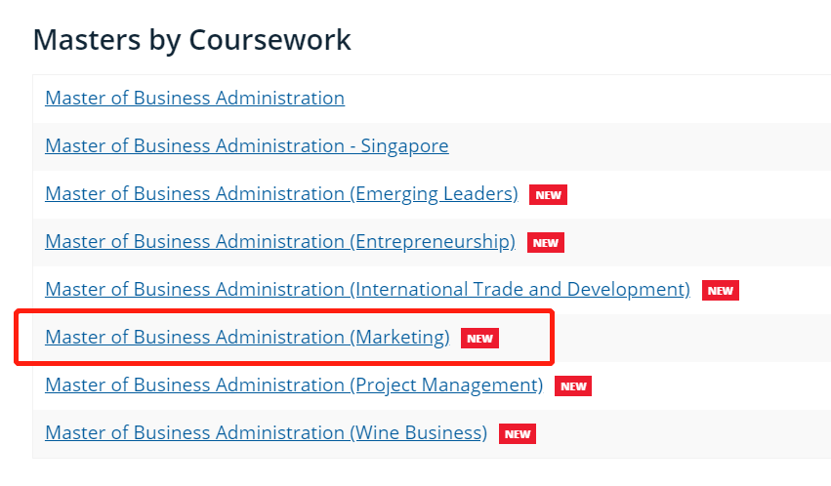This screenshot has width=831, height=486.
Task: Open Master of Business Administration - Singapore
Action: click(x=246, y=145)
